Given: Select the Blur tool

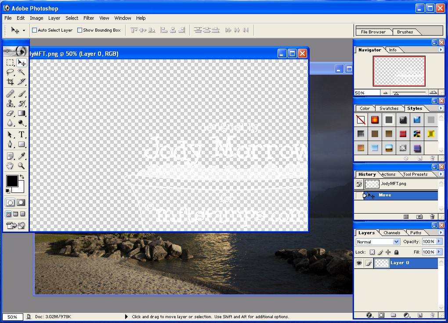Looking at the screenshot, I should tap(10, 123).
